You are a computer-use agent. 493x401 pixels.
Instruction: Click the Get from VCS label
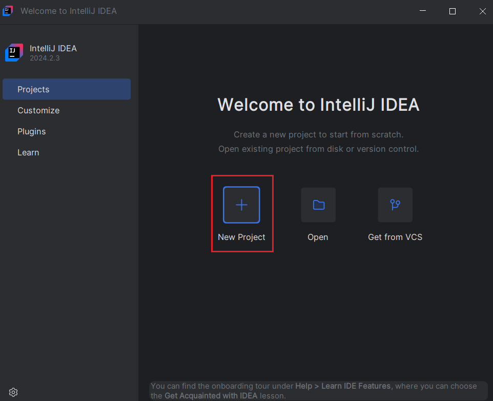(395, 237)
